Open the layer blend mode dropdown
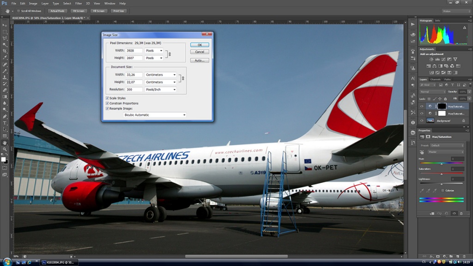 tap(432, 92)
